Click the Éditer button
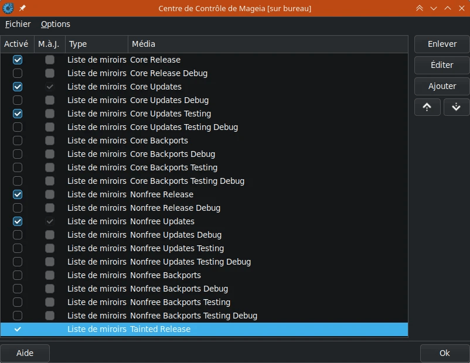 coord(442,65)
